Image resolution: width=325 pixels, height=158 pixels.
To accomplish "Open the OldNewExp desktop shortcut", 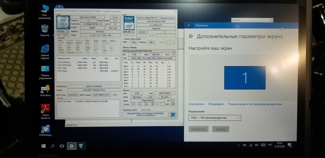I will [x=46, y=131].
